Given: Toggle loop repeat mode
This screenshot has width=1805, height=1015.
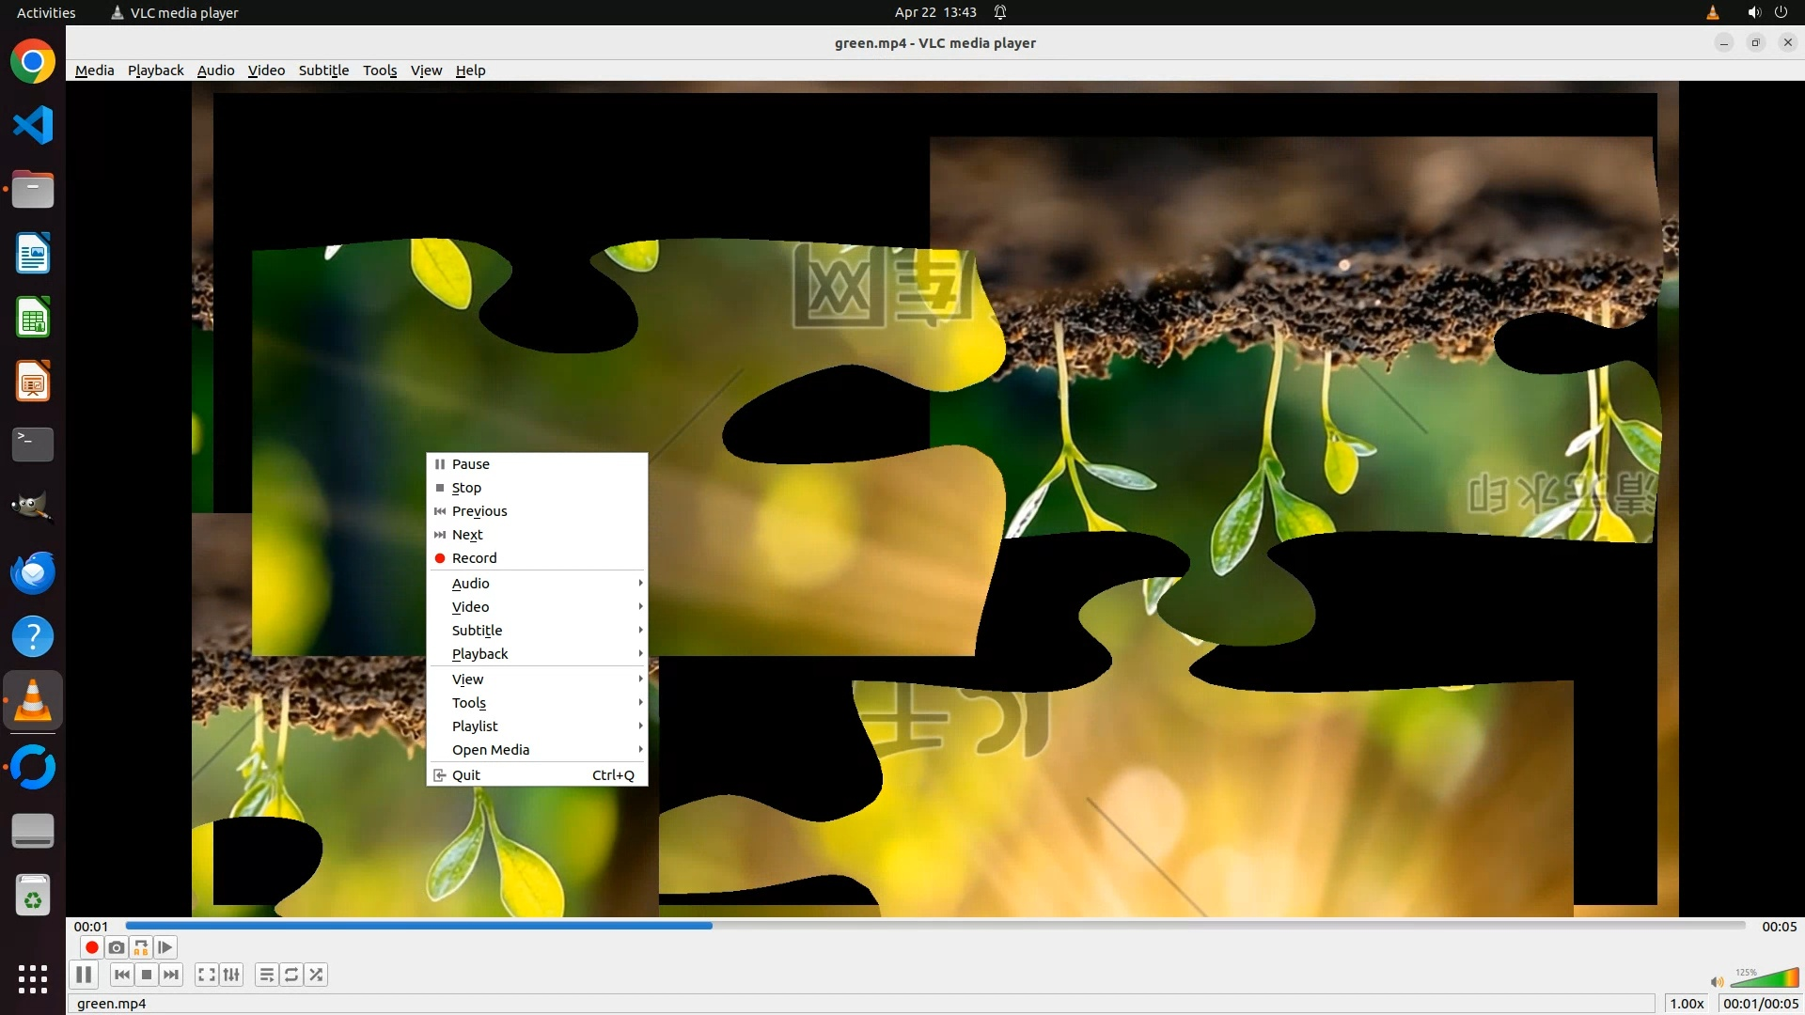Looking at the screenshot, I should [291, 975].
